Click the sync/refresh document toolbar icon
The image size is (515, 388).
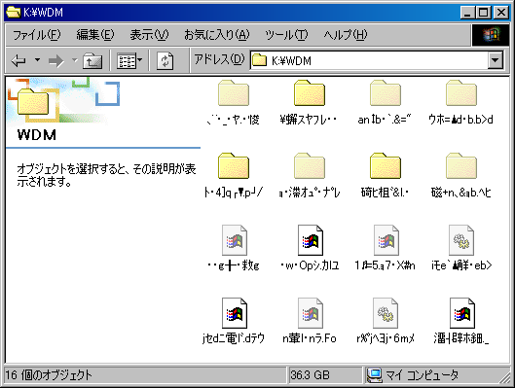165,60
